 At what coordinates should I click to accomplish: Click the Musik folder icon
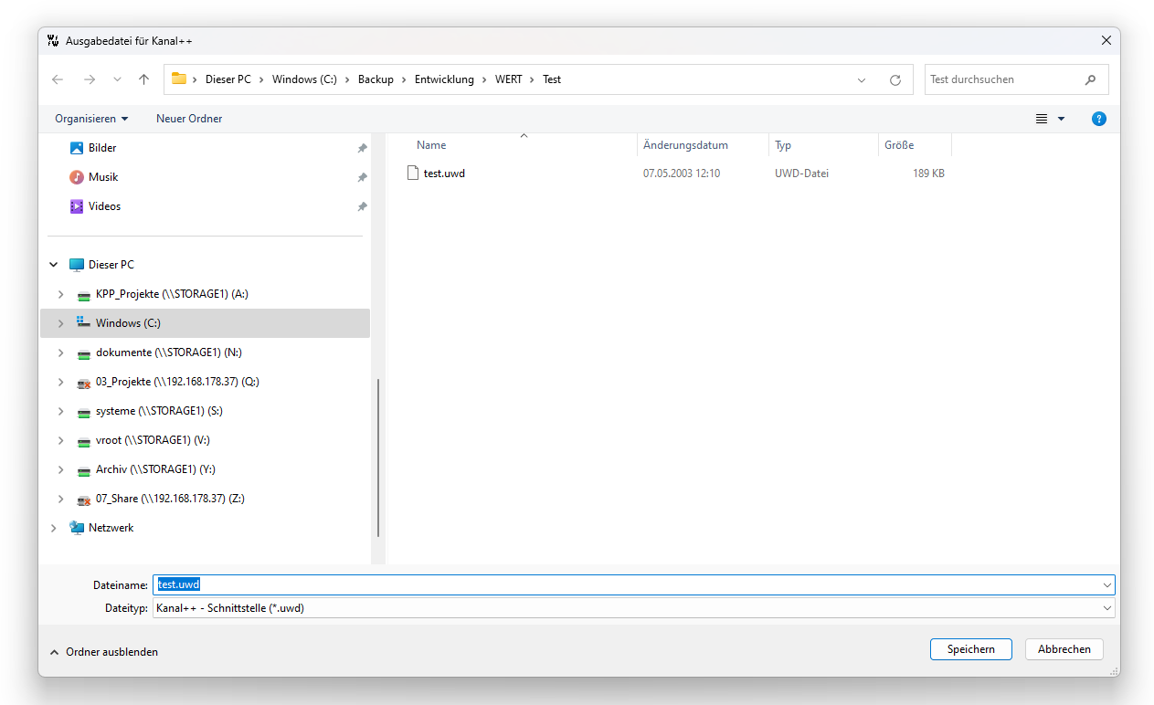click(x=77, y=177)
